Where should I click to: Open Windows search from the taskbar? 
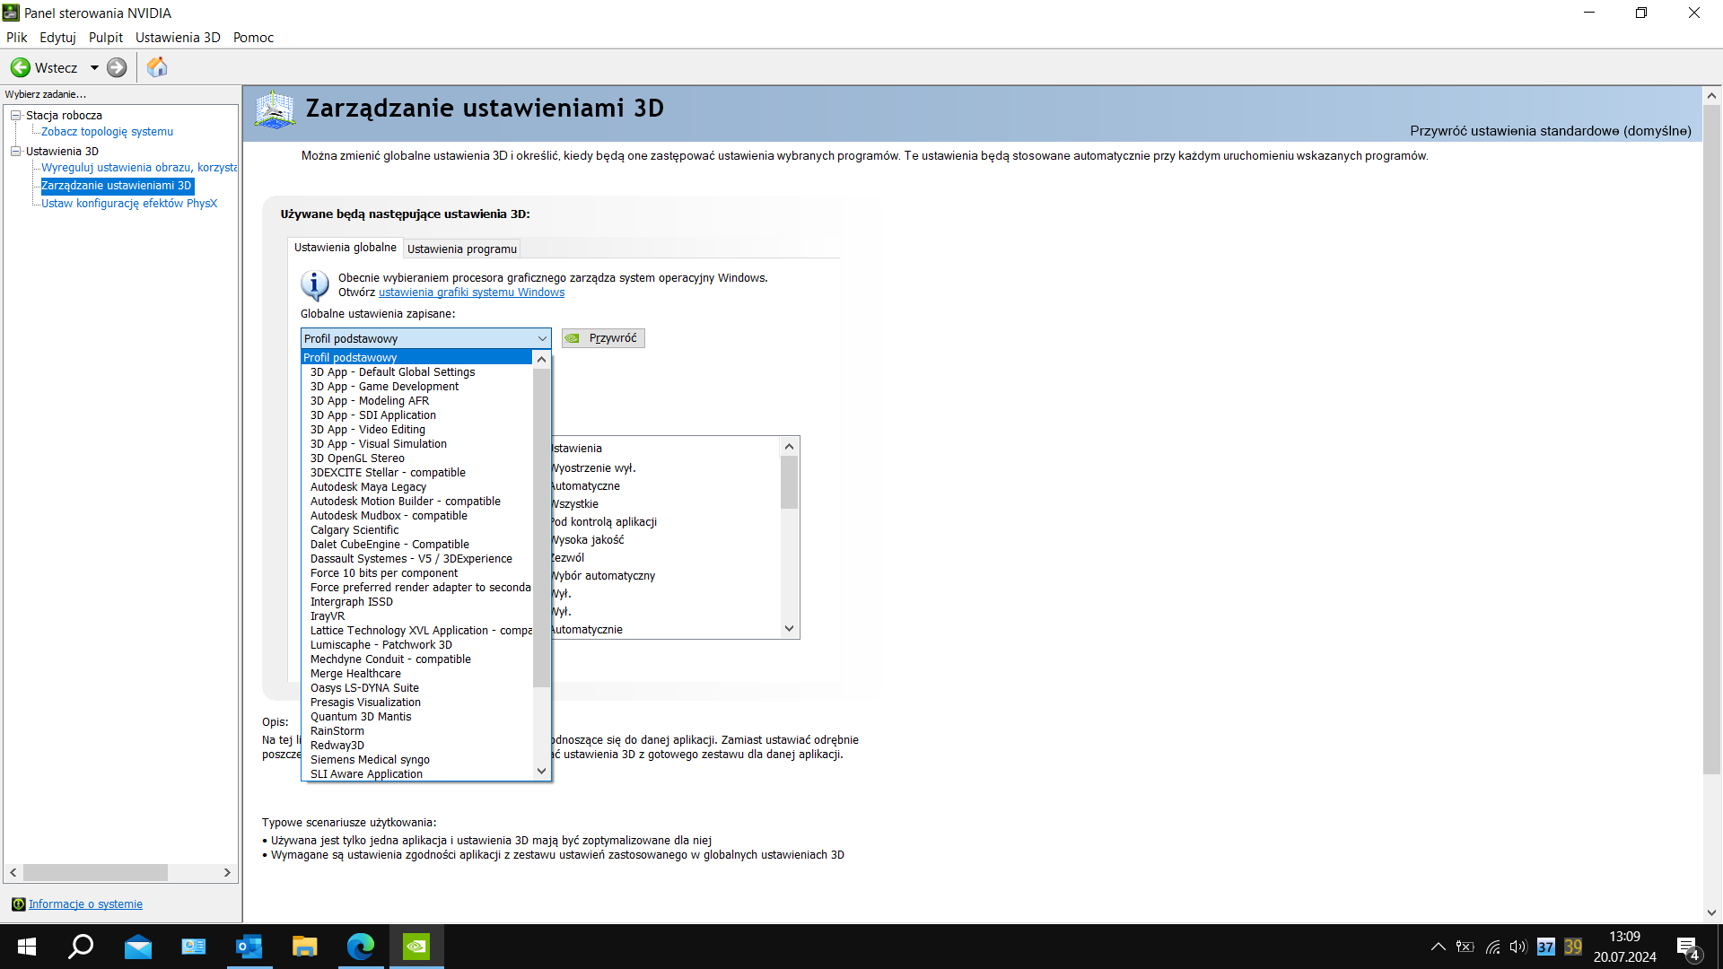tap(82, 947)
